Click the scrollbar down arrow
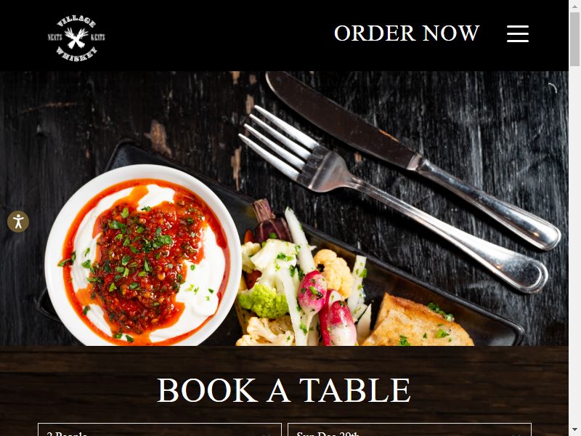This screenshot has height=436, width=581. 574,431
